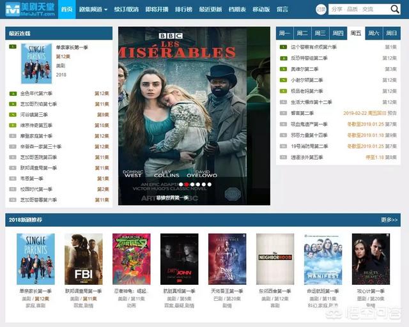
Task: Open 小谢尔顿第二季 in Friday schedule
Action: [307, 80]
